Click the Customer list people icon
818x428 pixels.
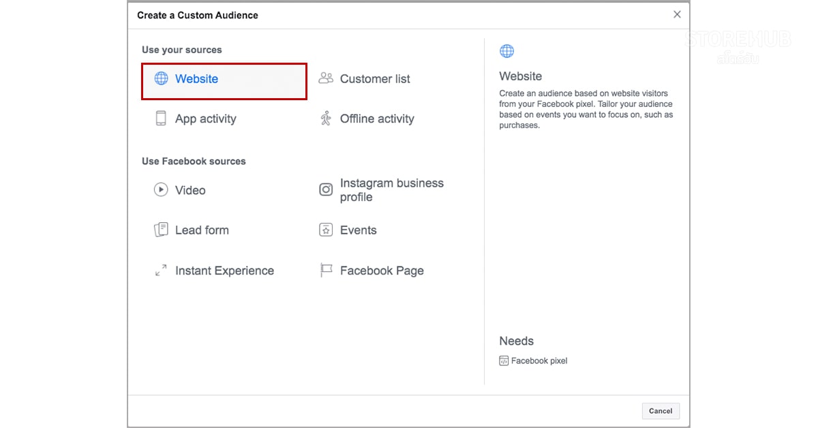326,78
